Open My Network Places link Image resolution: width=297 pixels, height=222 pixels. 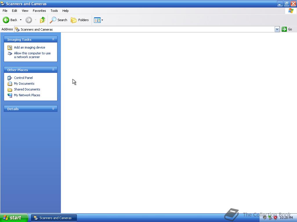pos(27,95)
